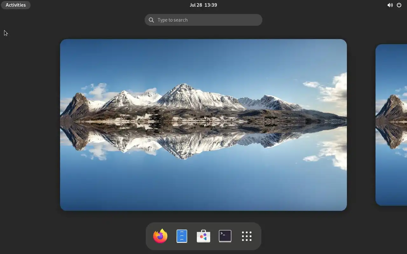The width and height of the screenshot is (407, 254).
Task: Switch to the second workspace at right edge
Action: (391, 125)
